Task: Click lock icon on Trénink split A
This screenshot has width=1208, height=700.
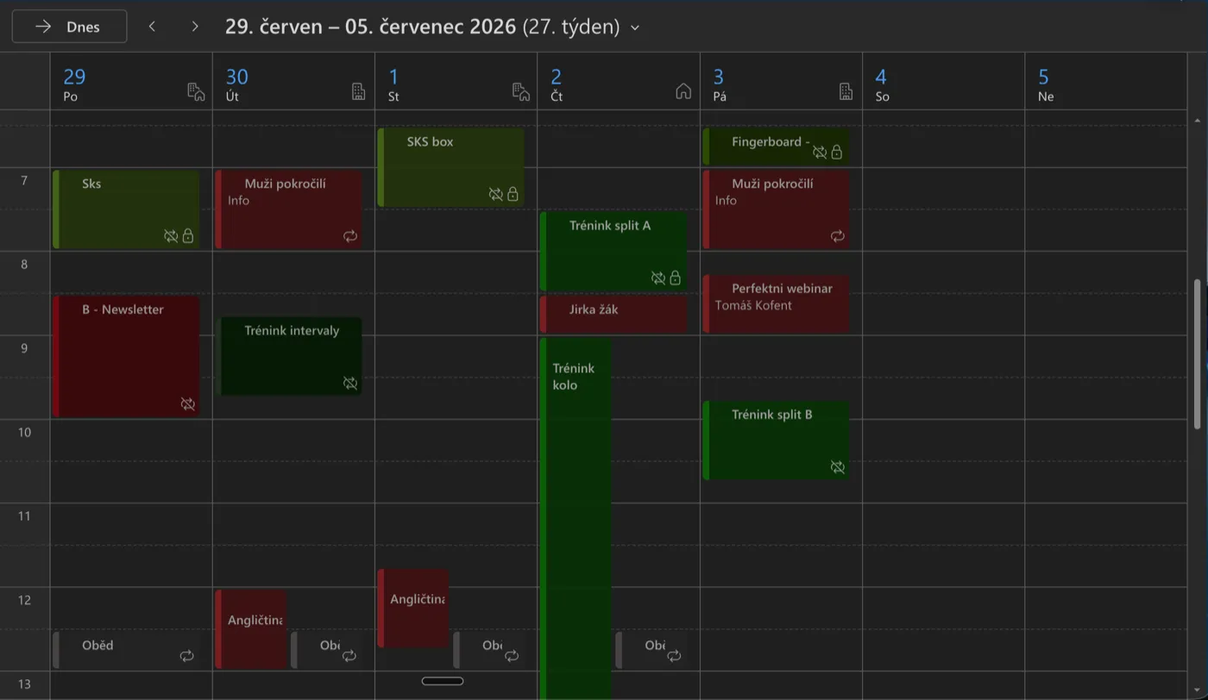Action: pos(675,278)
